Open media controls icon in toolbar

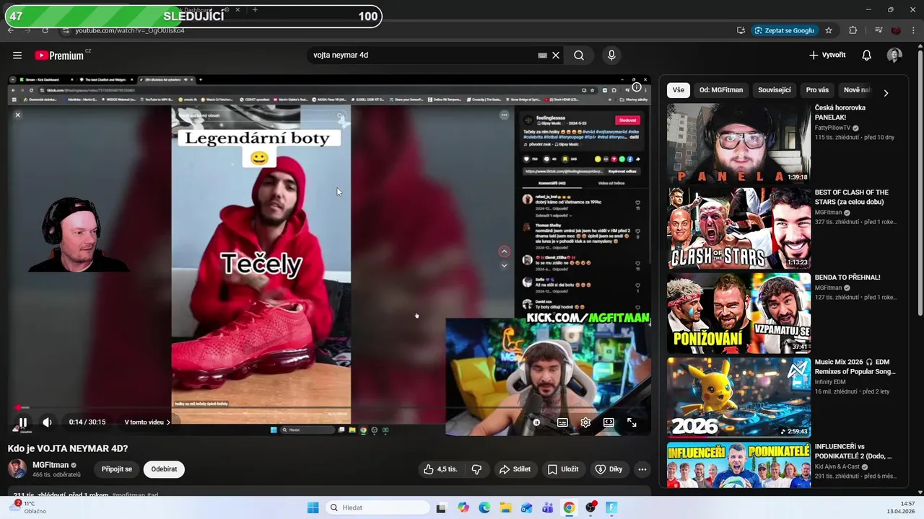coord(879,30)
